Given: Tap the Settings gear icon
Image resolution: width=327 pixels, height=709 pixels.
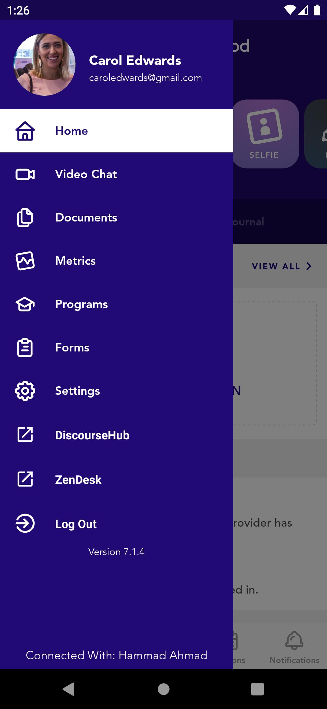Looking at the screenshot, I should pos(25,391).
